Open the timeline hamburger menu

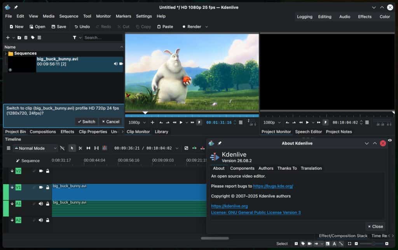coord(9,148)
